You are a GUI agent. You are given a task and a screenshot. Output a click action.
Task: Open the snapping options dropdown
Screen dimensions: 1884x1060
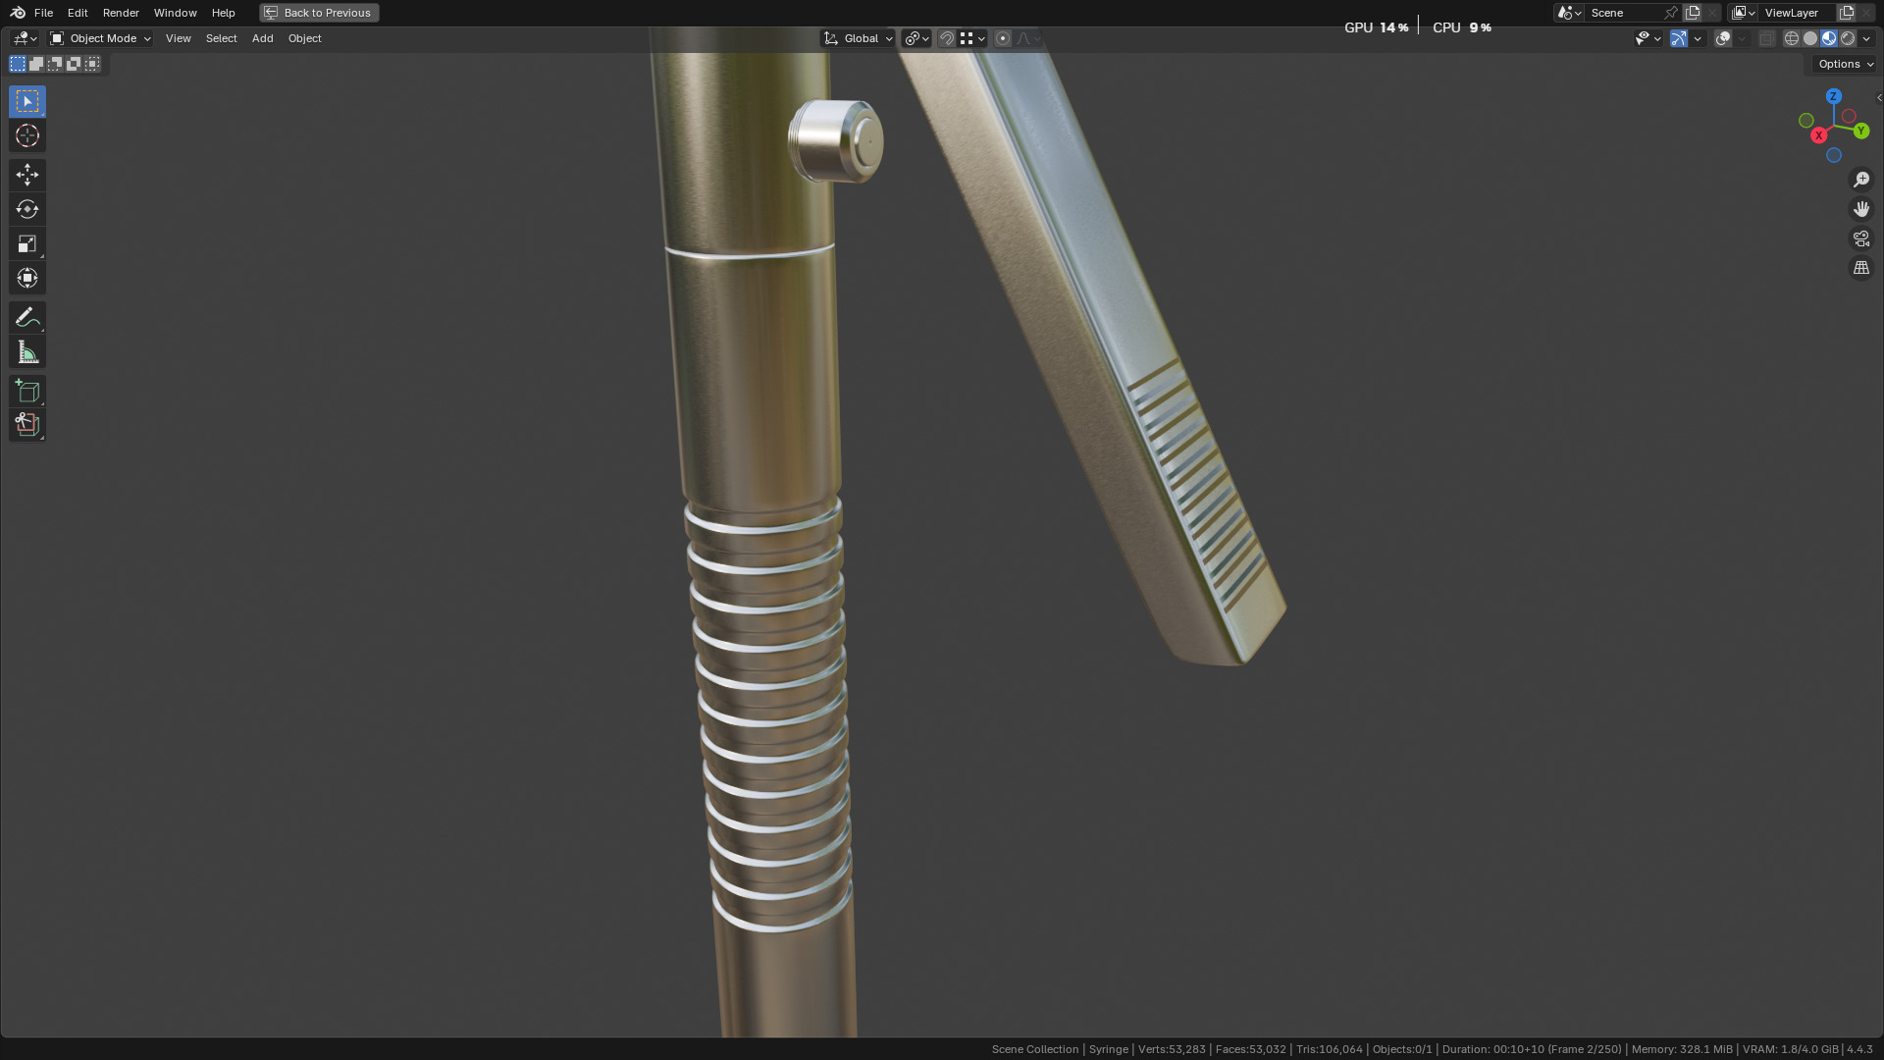point(972,38)
